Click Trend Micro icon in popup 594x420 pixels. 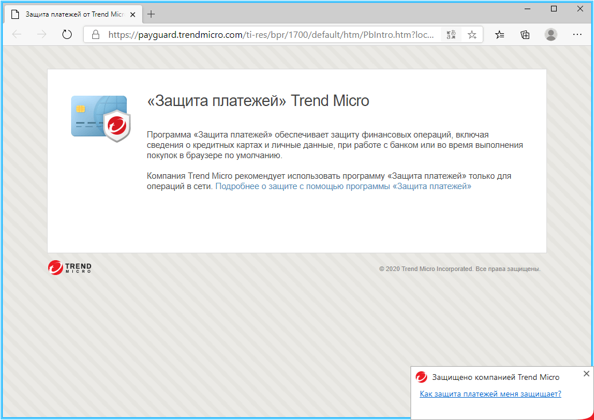(421, 377)
